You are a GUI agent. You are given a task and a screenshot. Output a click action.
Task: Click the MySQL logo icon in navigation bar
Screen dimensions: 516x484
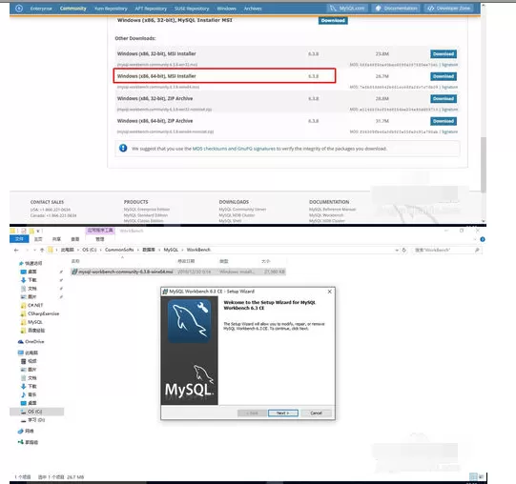tap(19, 9)
